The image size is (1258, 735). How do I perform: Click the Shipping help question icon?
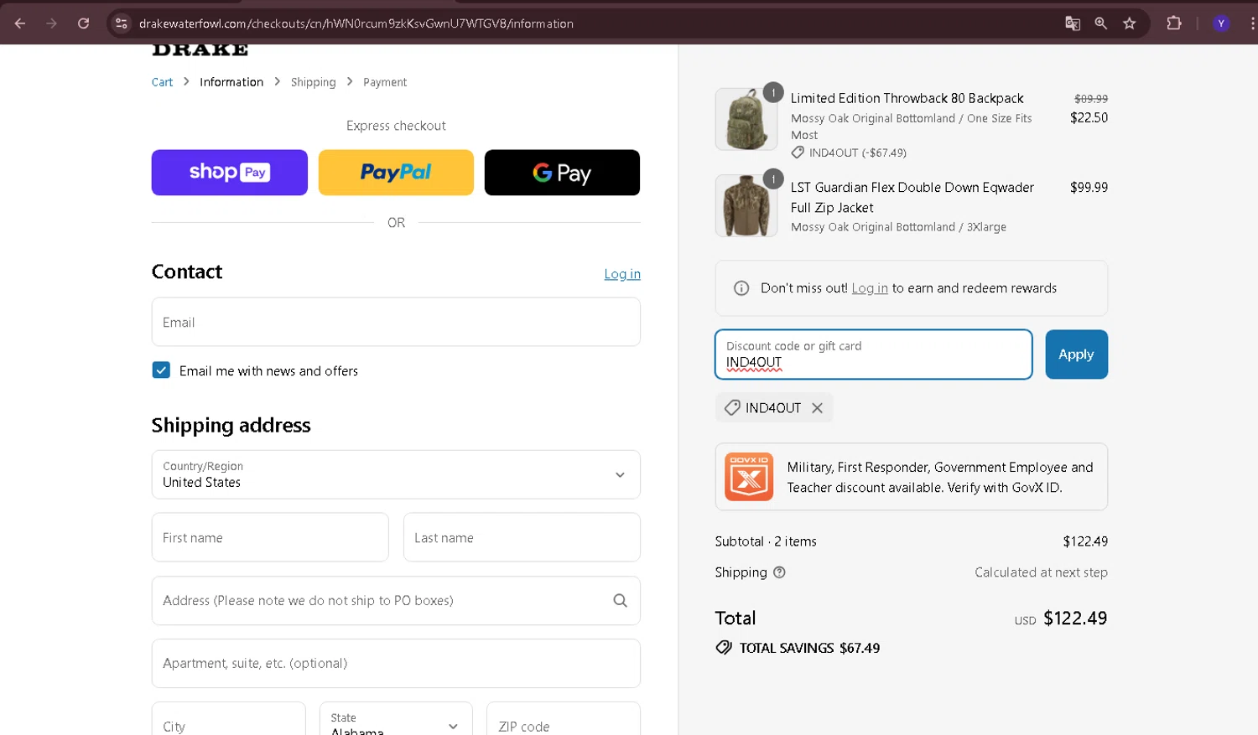pos(779,572)
